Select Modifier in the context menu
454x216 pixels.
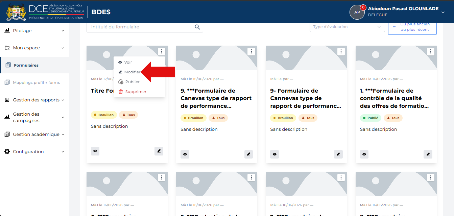click(x=139, y=72)
